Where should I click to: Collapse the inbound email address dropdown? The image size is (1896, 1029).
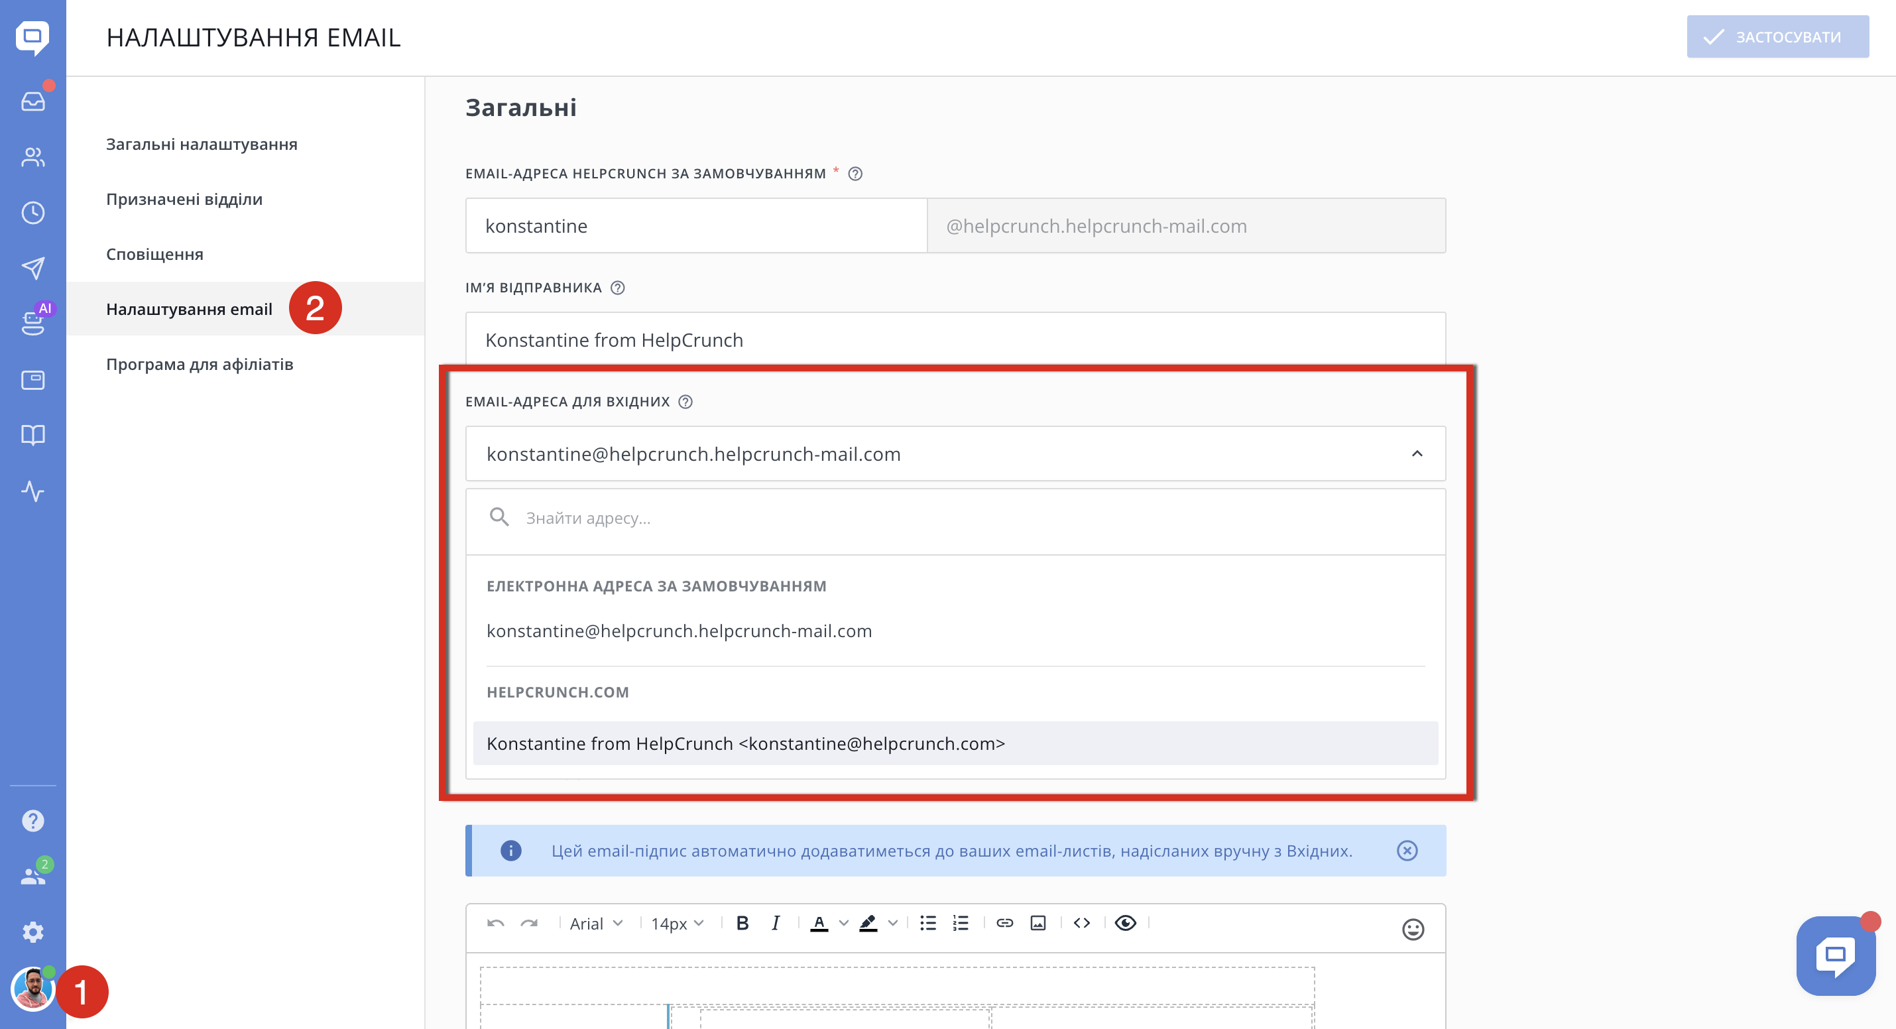[x=1417, y=454]
